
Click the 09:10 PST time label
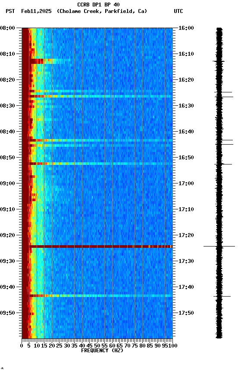click(x=7, y=209)
